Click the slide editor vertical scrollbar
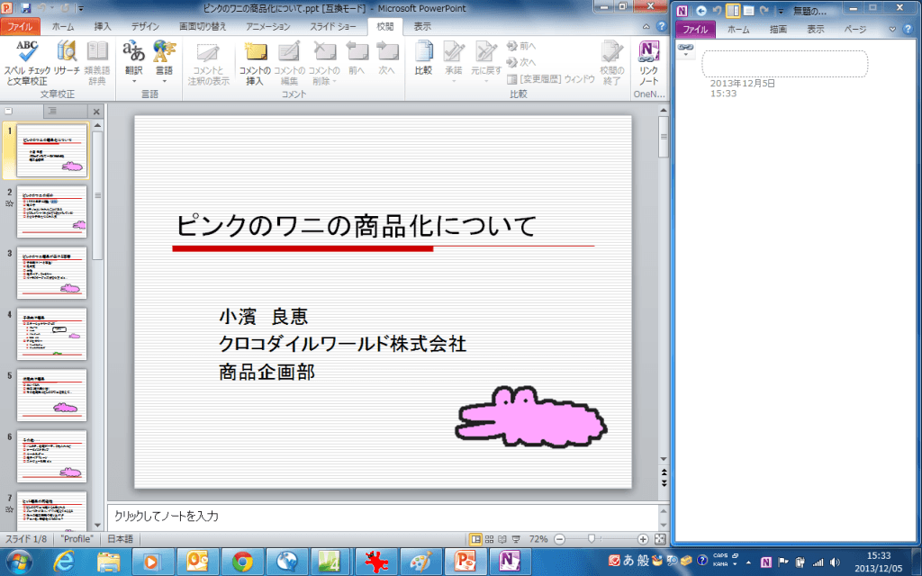Screen dimensions: 922x576 pyautogui.click(x=664, y=137)
